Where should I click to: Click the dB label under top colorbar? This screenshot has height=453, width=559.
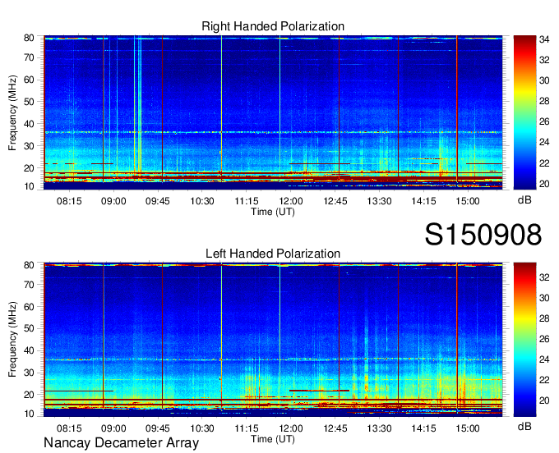(x=524, y=200)
